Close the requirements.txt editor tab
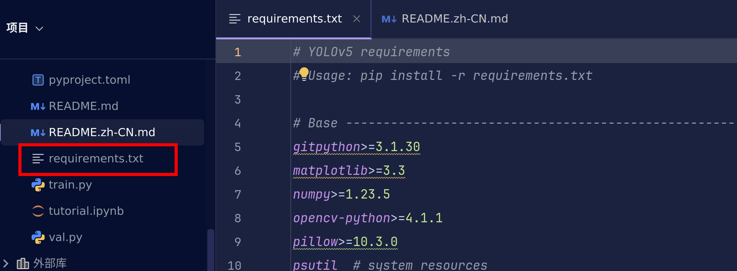 pos(357,19)
